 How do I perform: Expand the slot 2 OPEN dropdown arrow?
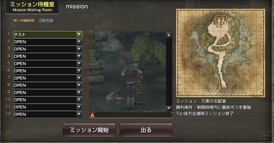[79, 42]
